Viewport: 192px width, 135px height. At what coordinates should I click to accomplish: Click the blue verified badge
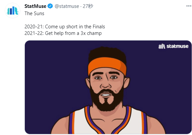tap(50, 6)
